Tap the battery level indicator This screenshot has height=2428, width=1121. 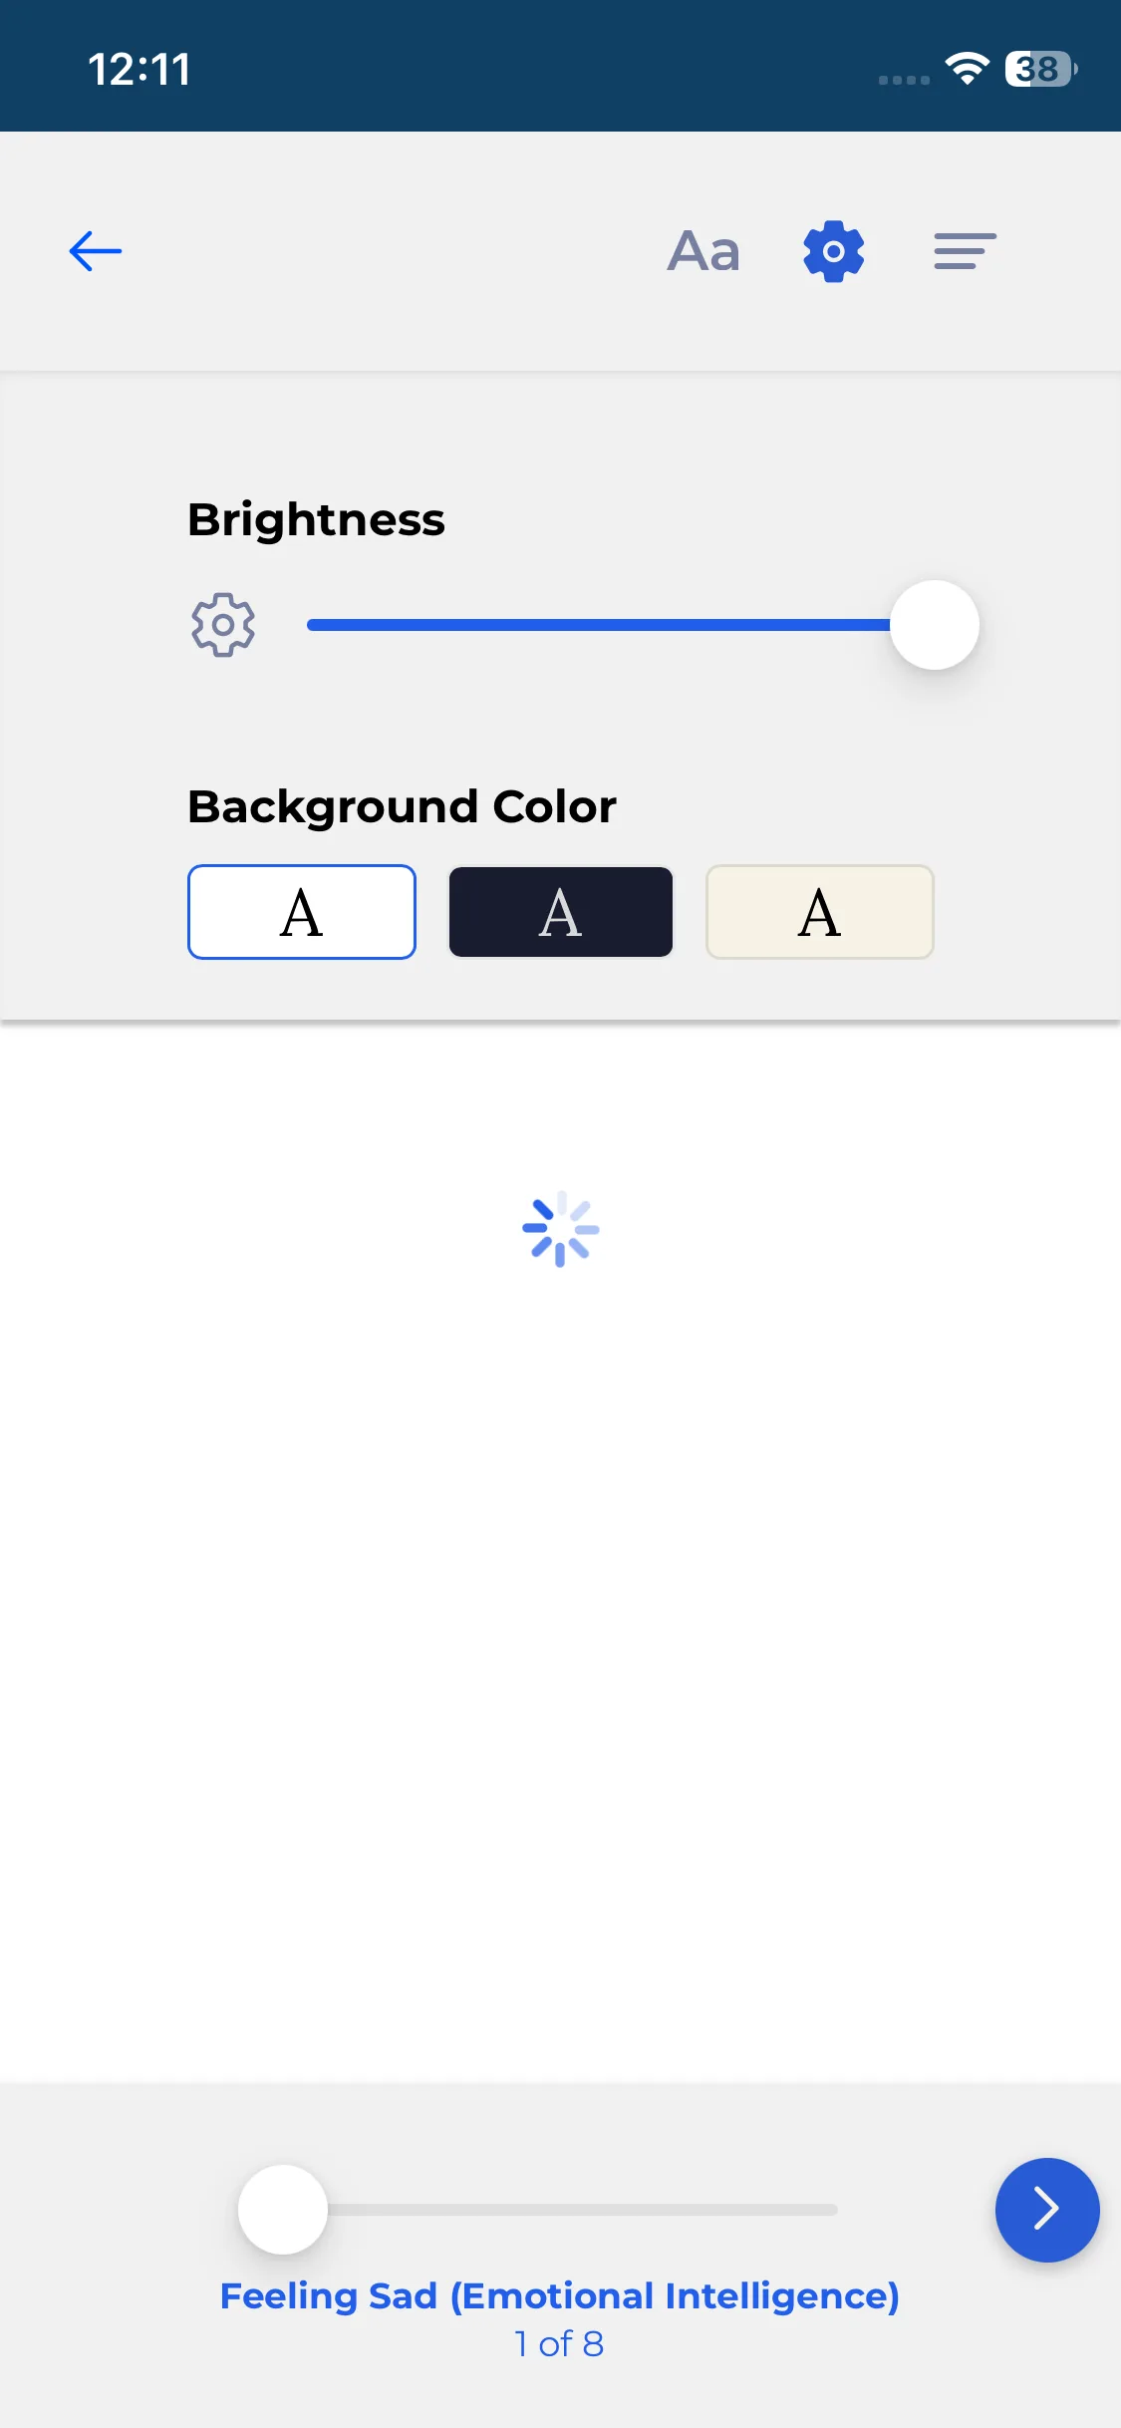pos(1039,69)
